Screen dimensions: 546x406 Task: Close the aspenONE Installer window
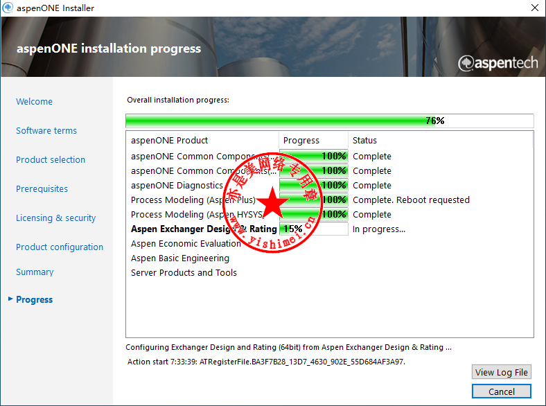(535, 8)
